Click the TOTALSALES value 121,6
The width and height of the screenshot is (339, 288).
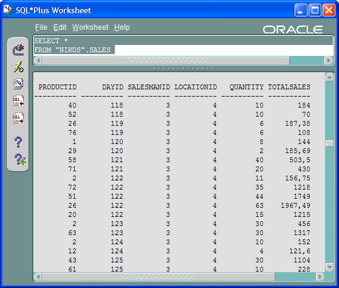click(300, 251)
